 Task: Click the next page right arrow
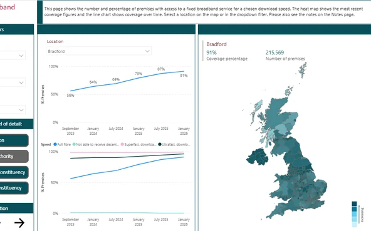coord(19,222)
